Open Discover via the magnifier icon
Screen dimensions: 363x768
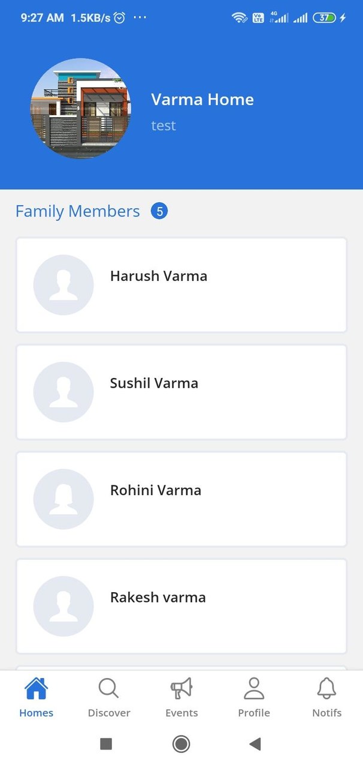pyautogui.click(x=108, y=689)
